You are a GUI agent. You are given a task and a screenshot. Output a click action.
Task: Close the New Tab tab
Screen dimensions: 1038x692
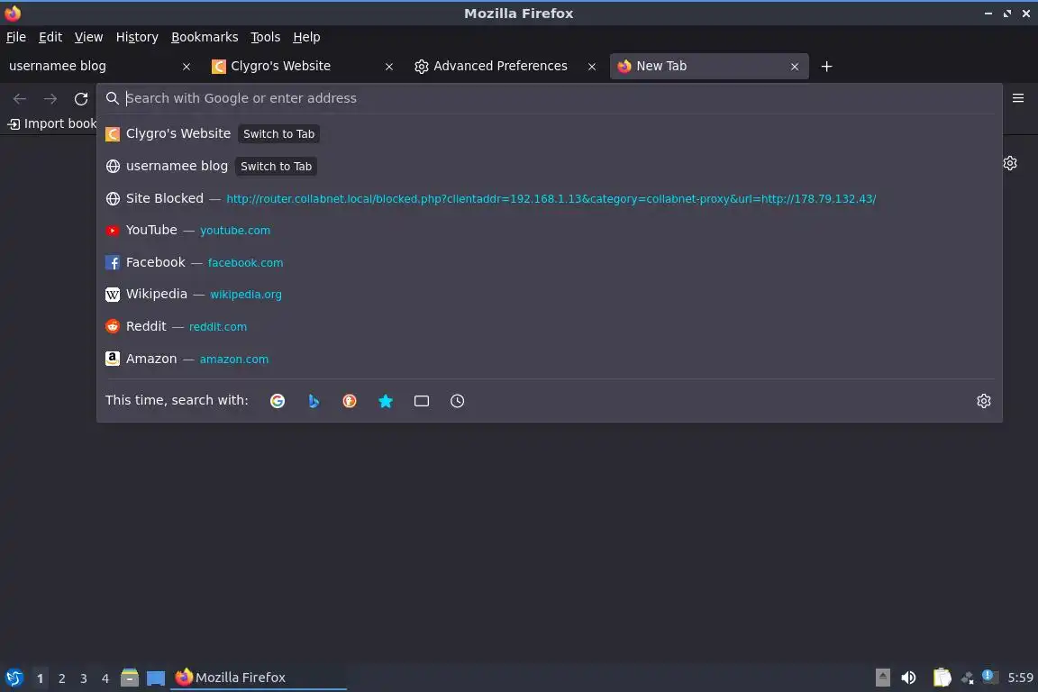(795, 66)
